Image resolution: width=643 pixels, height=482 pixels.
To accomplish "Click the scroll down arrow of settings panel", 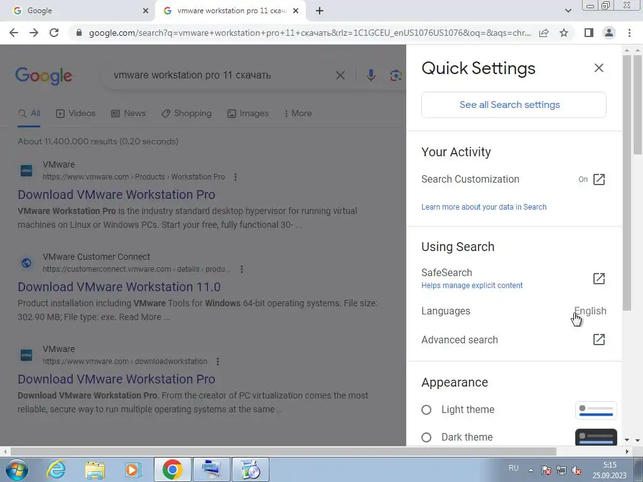I will (627, 440).
